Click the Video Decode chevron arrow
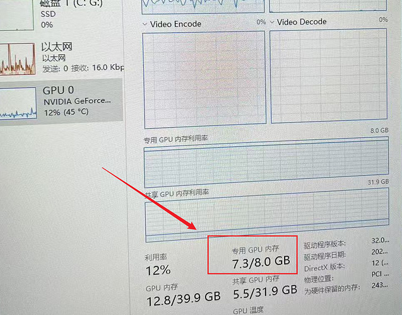This screenshot has width=402, height=315. (272, 22)
